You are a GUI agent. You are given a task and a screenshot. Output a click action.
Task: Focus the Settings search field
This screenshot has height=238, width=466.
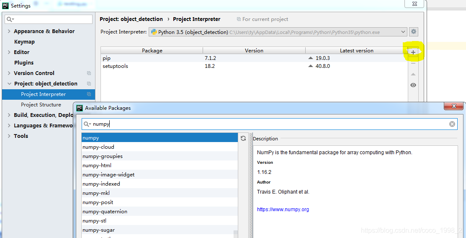pyautogui.click(x=49, y=19)
